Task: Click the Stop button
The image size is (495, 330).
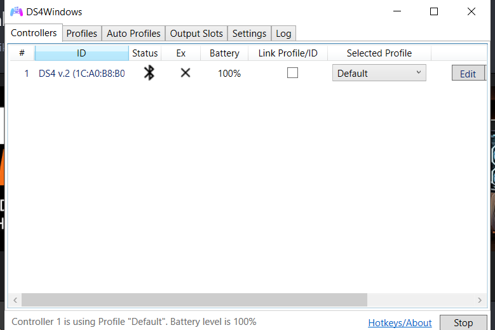Action: [463, 323]
